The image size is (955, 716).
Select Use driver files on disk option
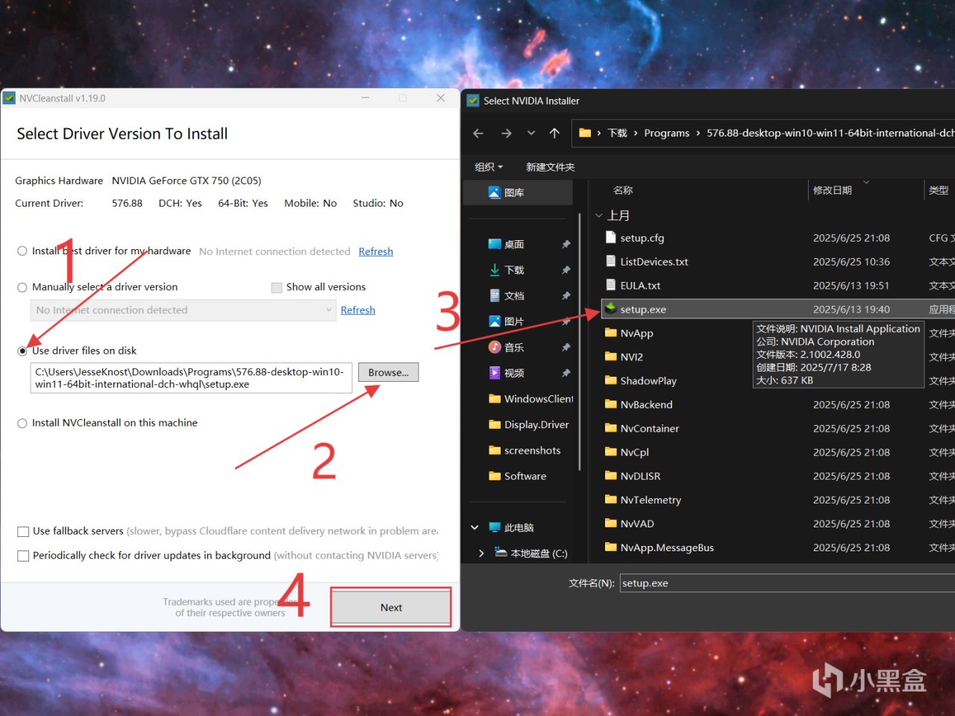[x=22, y=351]
